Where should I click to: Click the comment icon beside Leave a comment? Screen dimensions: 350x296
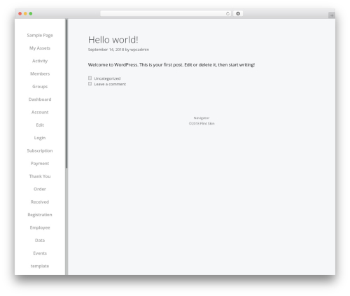coord(90,84)
